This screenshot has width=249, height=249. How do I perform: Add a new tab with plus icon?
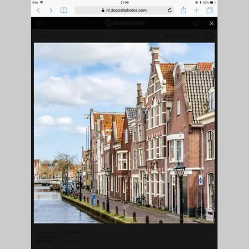click(196, 10)
